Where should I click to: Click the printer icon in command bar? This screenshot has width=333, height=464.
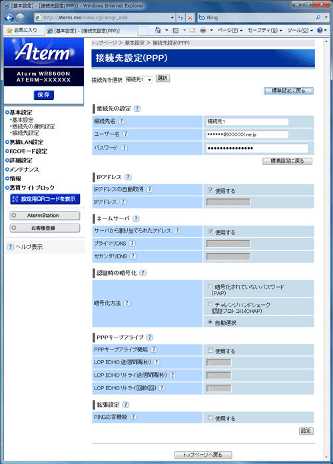click(203, 30)
